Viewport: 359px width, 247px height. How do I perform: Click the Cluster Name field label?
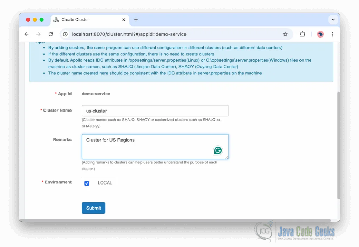57,111
